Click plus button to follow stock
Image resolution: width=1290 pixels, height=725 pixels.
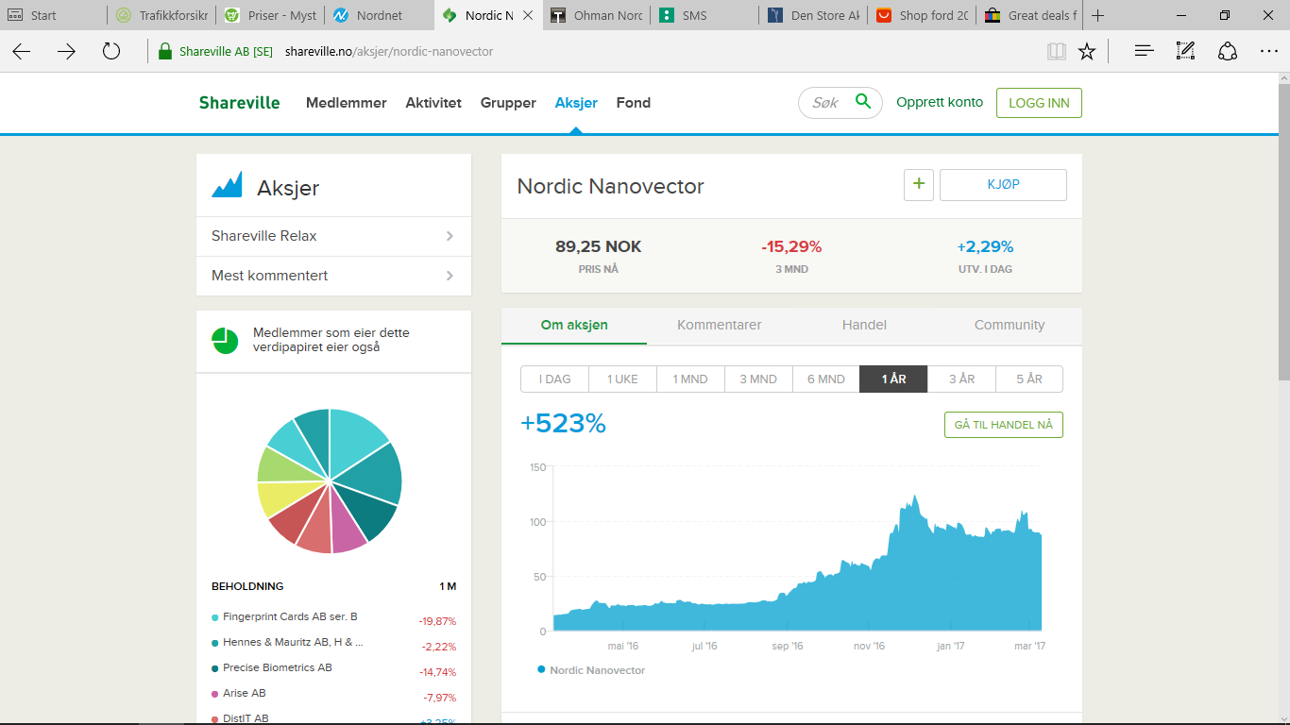[x=919, y=185]
